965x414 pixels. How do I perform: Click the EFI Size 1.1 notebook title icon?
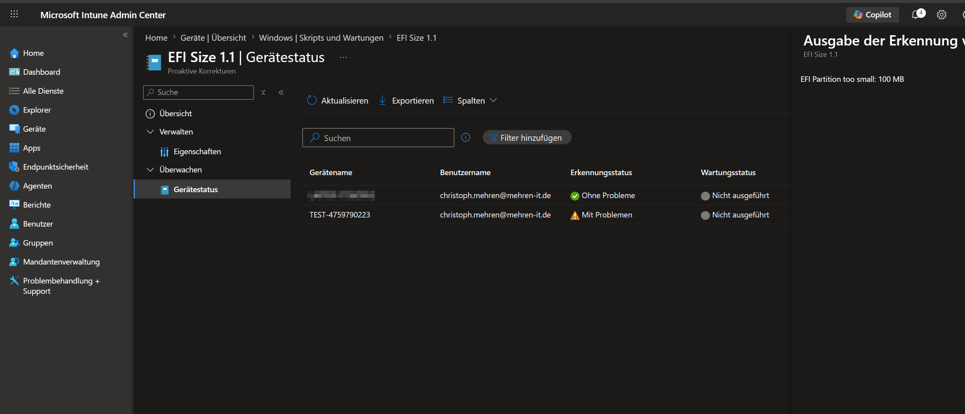(154, 62)
